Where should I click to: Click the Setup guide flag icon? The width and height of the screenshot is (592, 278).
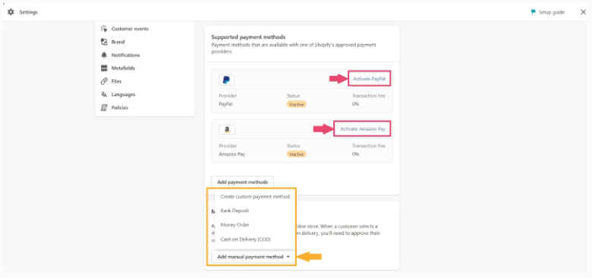533,12
